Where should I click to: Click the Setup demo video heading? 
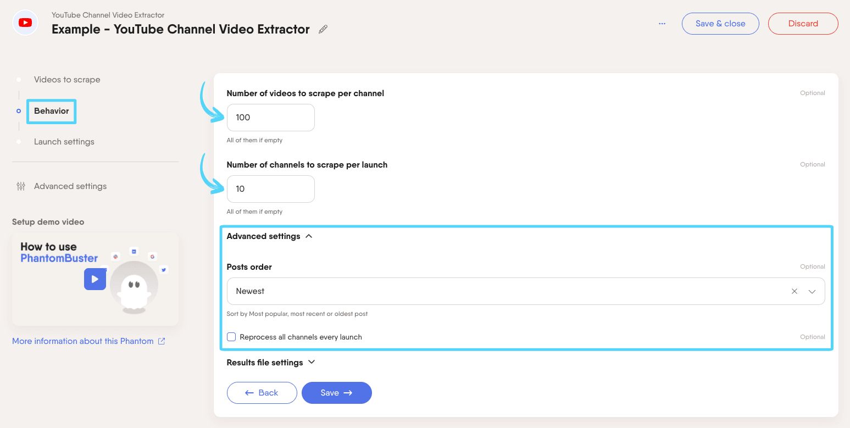point(48,222)
